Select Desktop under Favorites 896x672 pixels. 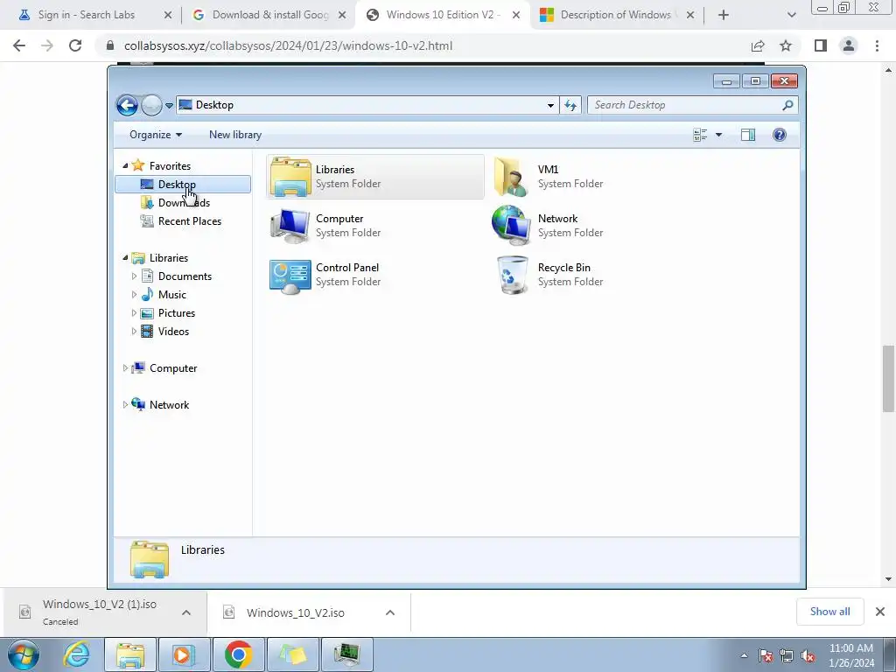183,184
